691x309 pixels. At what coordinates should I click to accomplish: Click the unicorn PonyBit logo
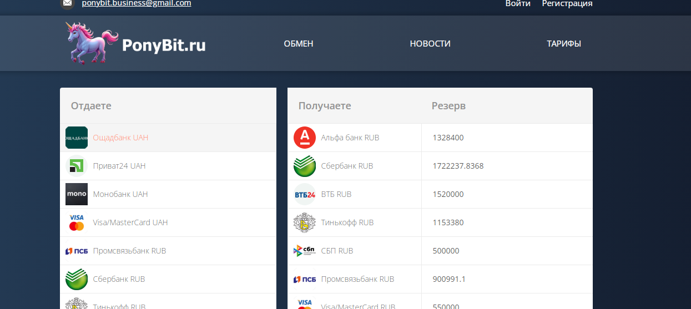[92, 43]
